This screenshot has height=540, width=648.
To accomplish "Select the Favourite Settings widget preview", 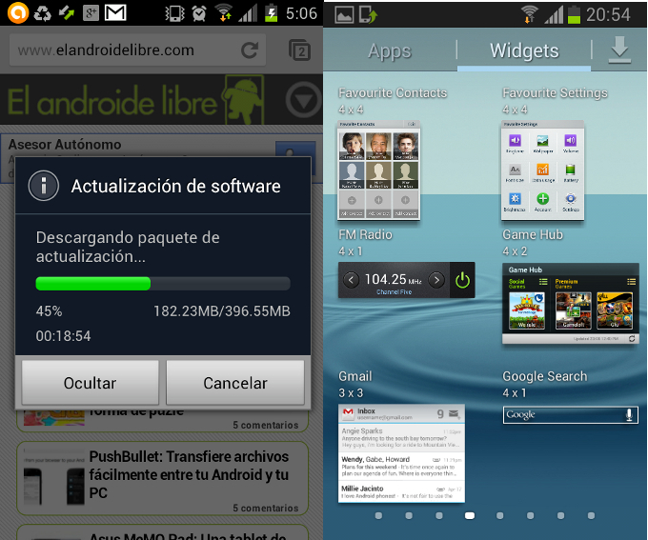I will pos(543,169).
